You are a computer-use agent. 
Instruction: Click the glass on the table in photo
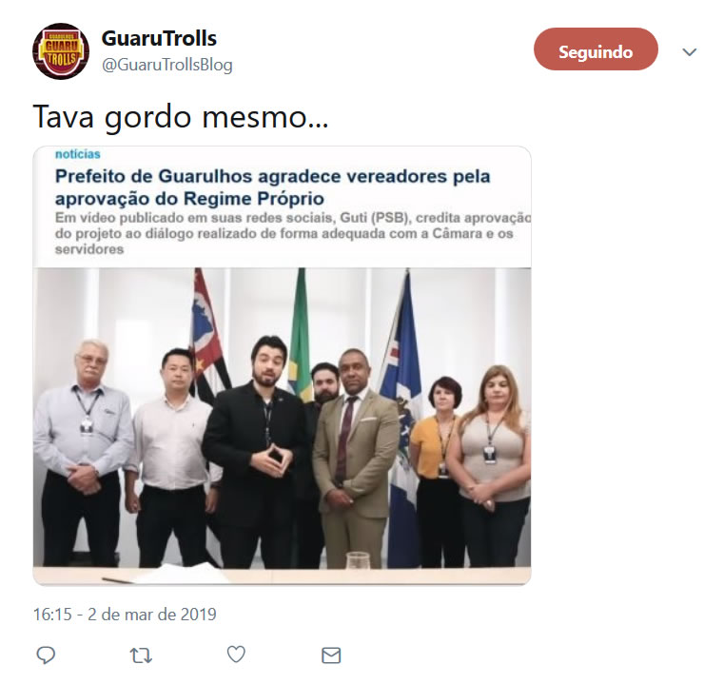[x=358, y=559]
